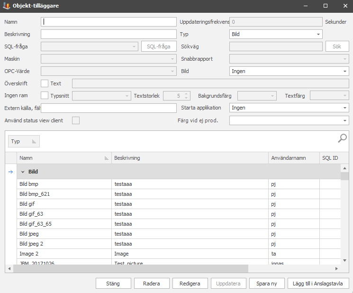Click the Beskrivning input field

109,34
